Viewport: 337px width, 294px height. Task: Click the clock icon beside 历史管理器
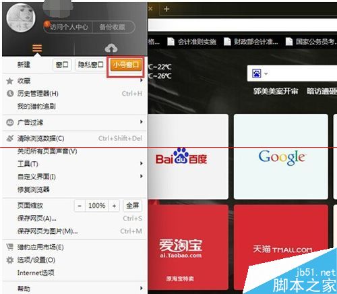pos(10,93)
